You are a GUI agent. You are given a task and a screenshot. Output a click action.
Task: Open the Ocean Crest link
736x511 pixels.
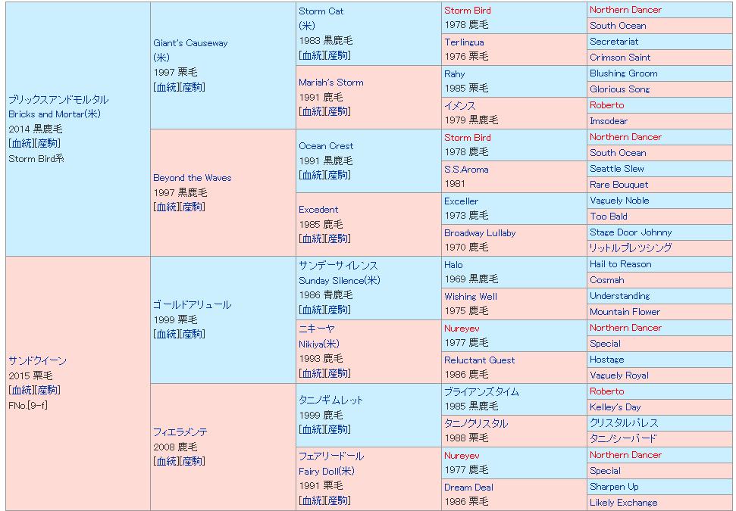[326, 146]
